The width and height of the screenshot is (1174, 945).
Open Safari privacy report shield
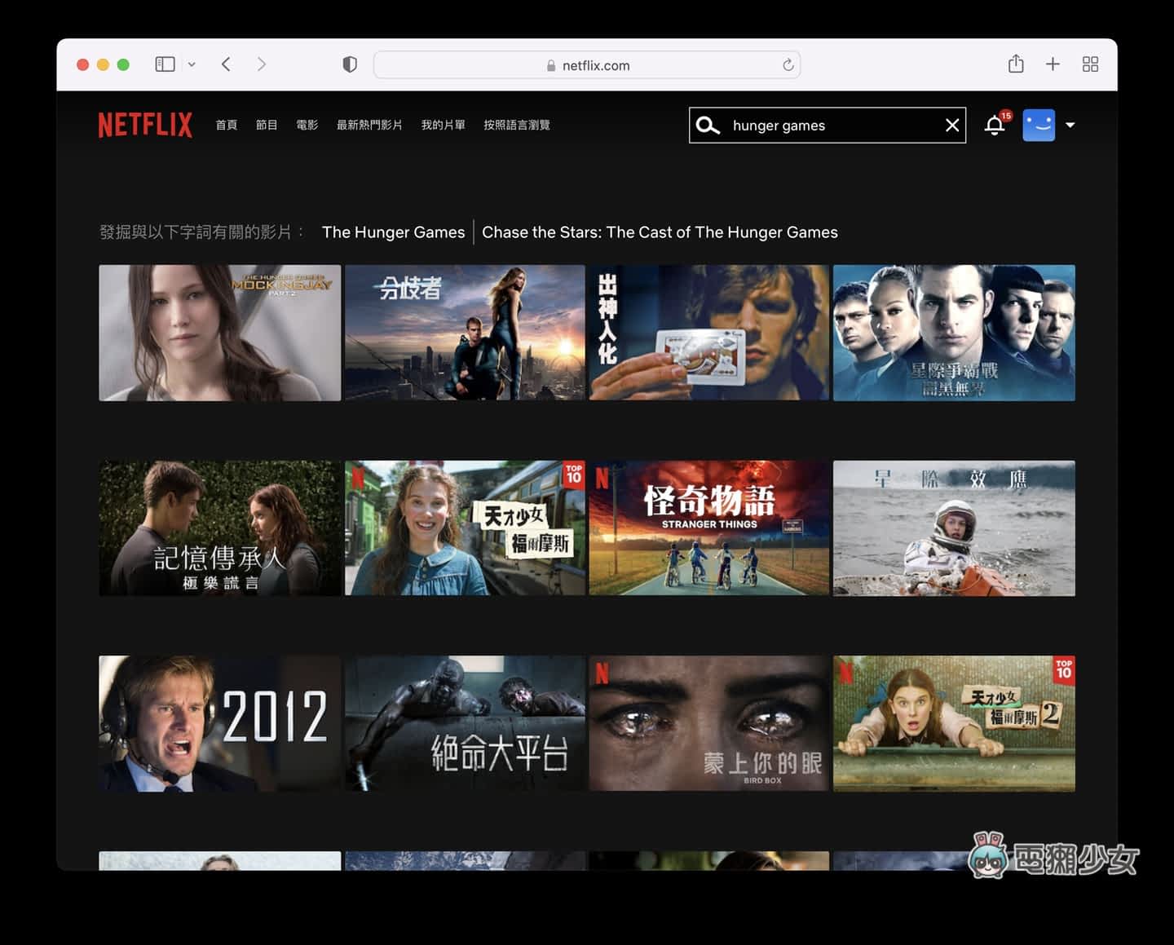[350, 64]
